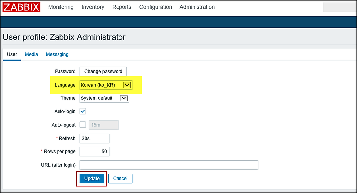Open the Monitoring menu
Viewport: 357px width, 193px height.
coord(61,7)
